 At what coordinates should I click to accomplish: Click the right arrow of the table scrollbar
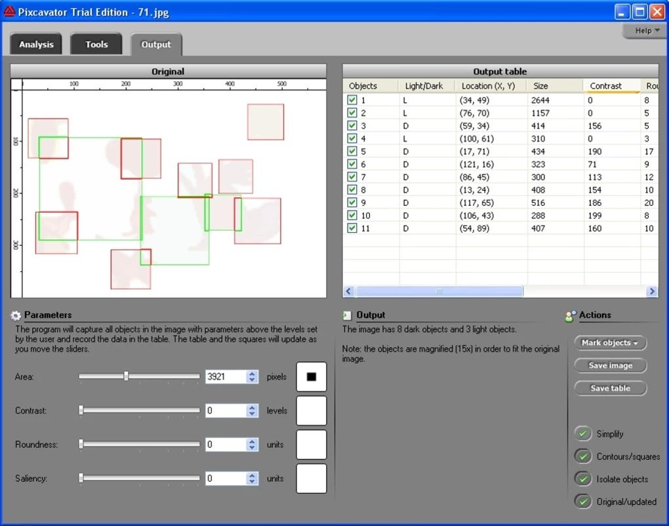(651, 291)
